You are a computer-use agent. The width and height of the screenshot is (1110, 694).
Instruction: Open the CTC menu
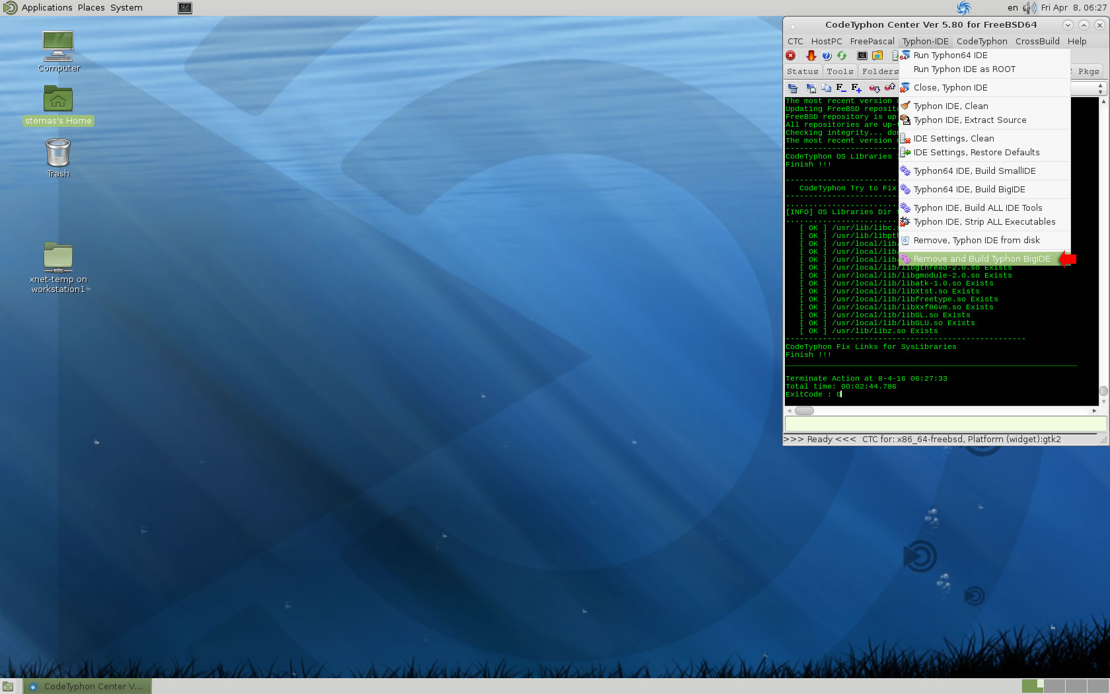click(795, 41)
